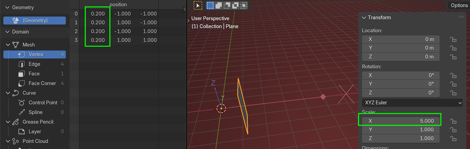The height and width of the screenshot is (149, 470).
Task: Choose the Extend selection mode icon
Action: click(218, 6)
